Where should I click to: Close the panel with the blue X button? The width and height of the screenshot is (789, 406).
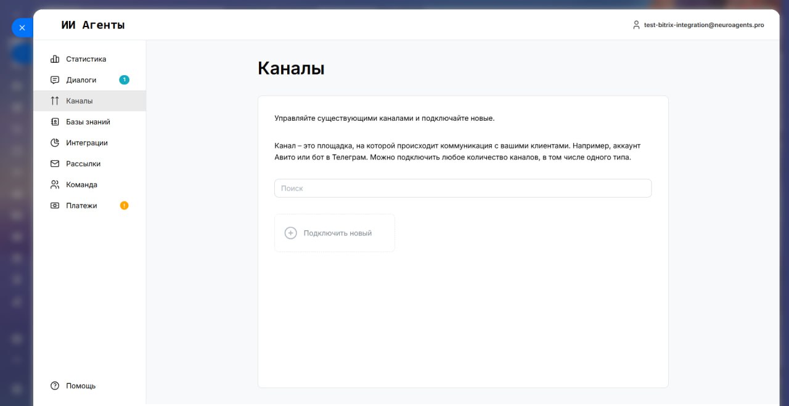tap(22, 28)
